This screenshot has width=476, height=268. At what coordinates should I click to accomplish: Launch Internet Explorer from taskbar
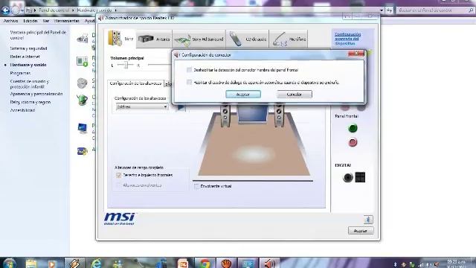pyautogui.click(x=96, y=264)
